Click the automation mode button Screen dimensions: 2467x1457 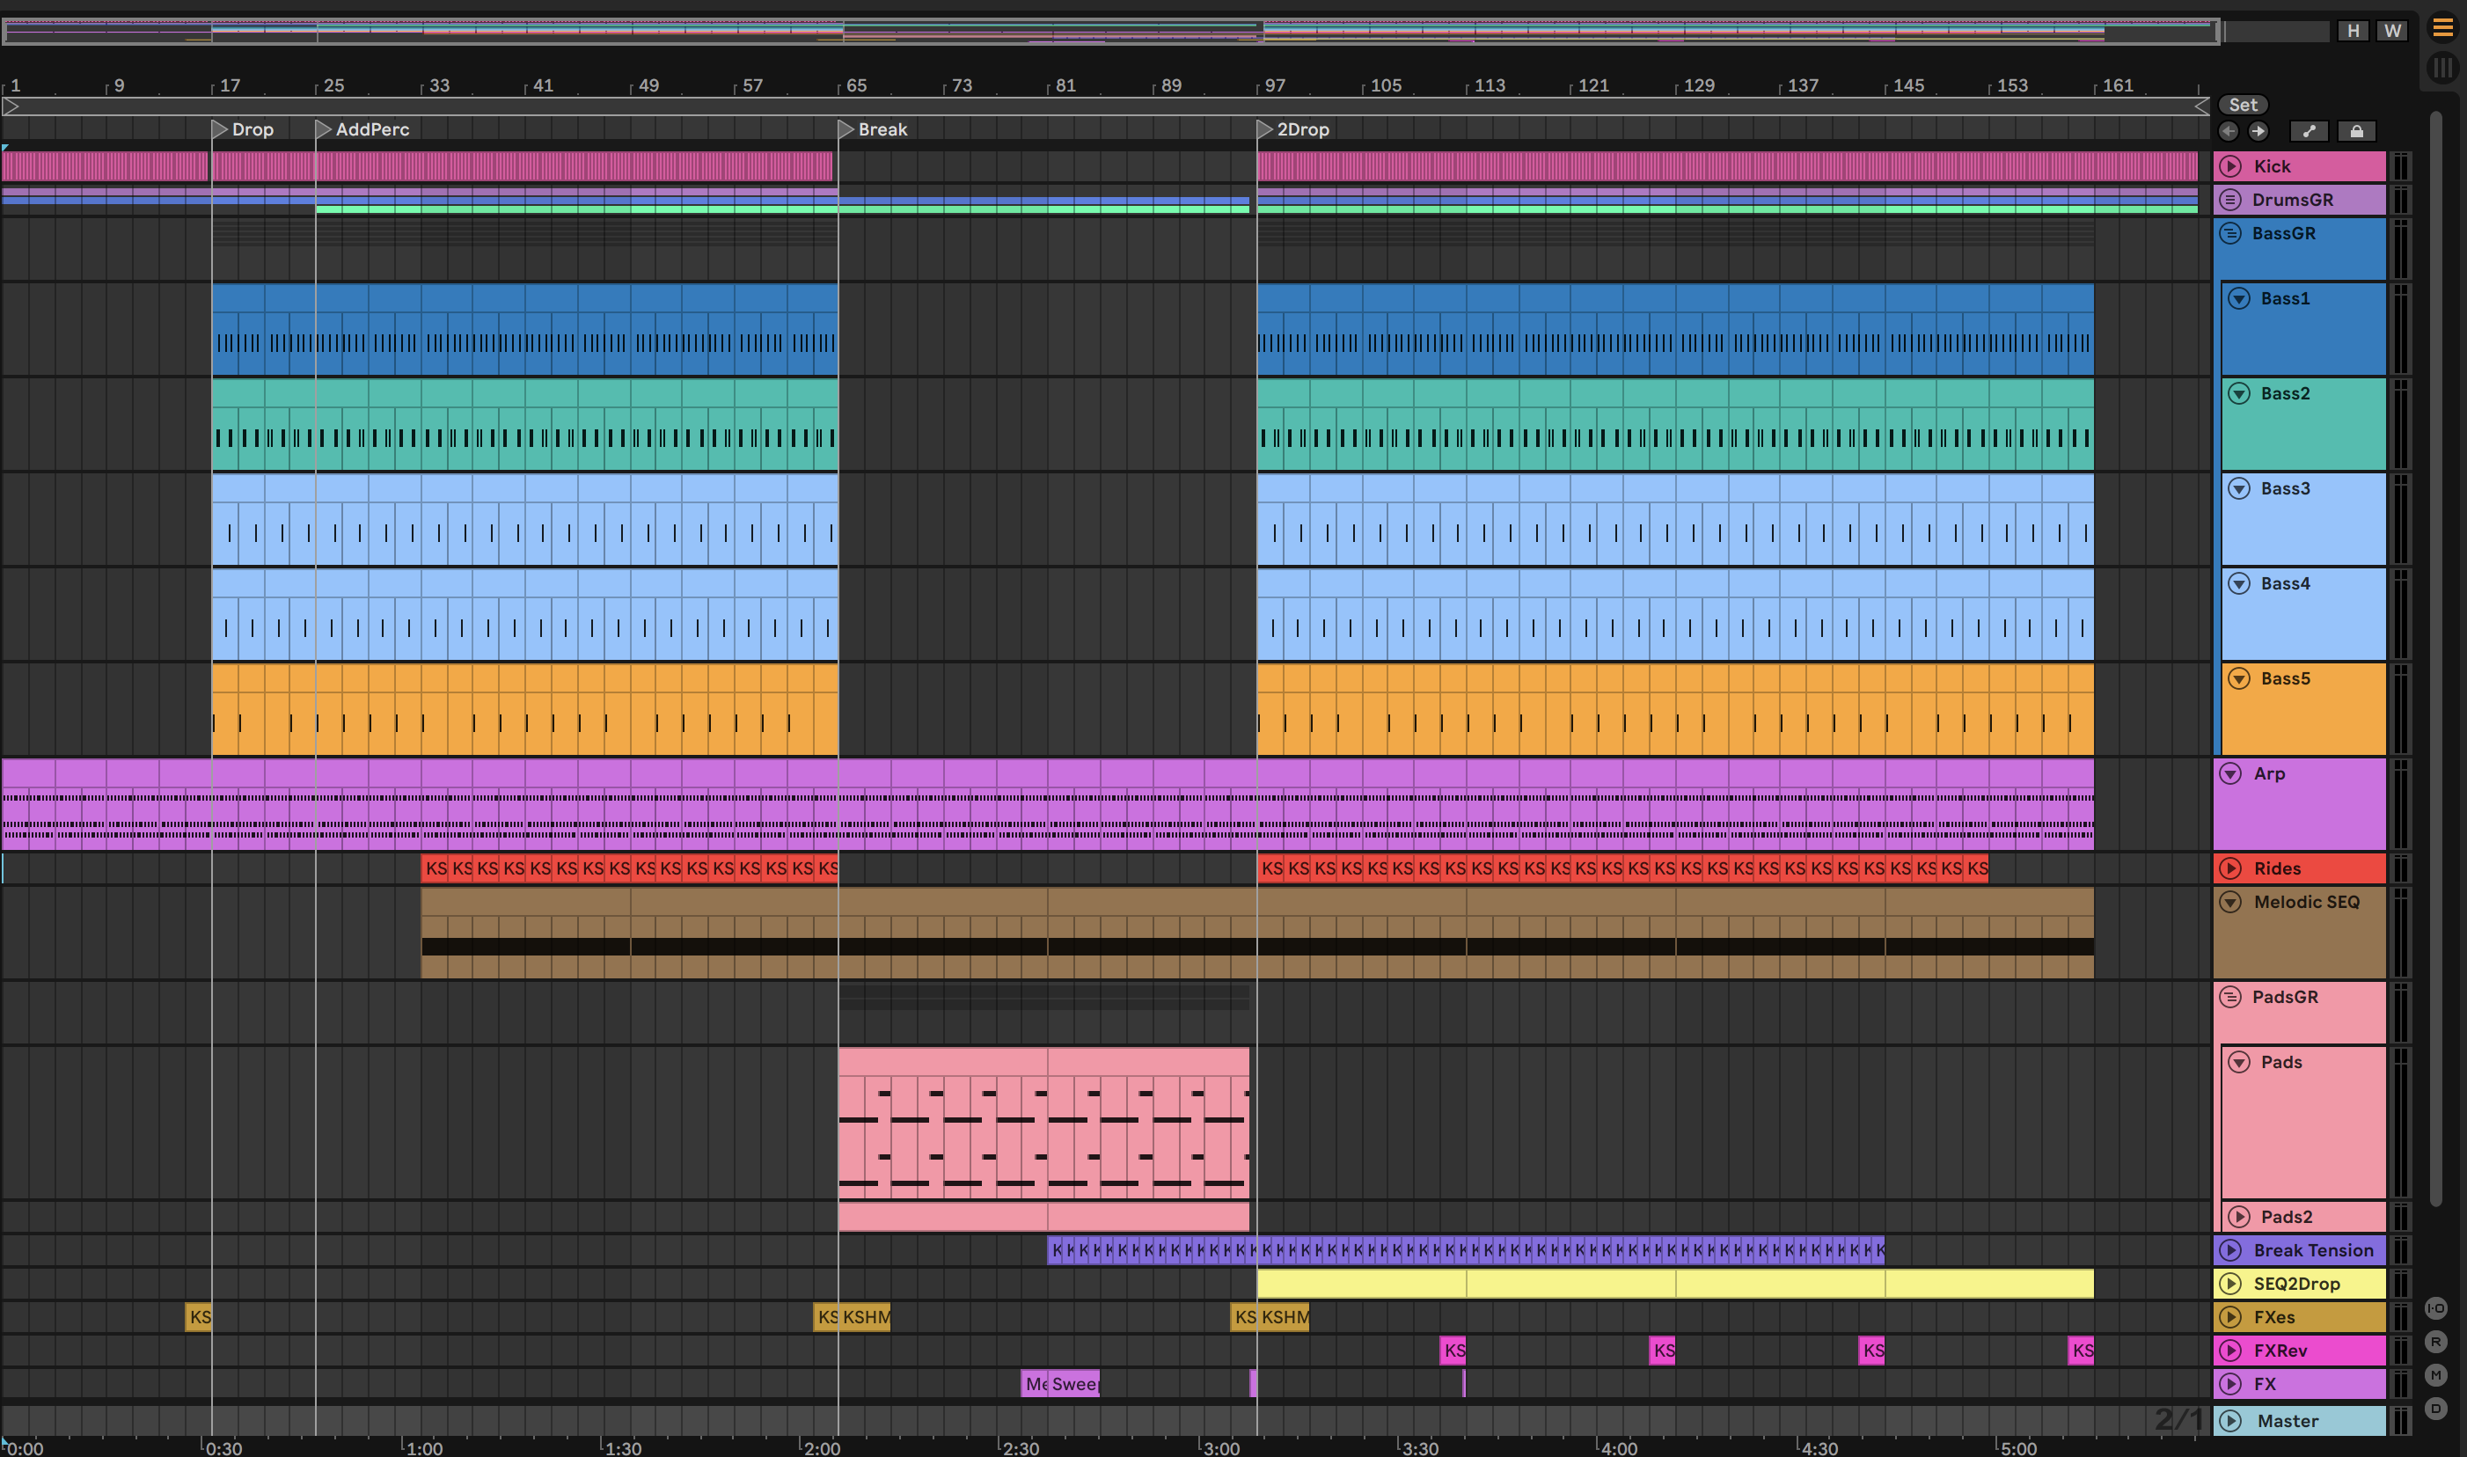click(2308, 132)
